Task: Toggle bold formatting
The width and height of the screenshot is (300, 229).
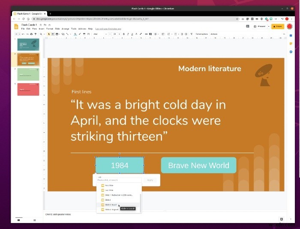Action: [124, 34]
